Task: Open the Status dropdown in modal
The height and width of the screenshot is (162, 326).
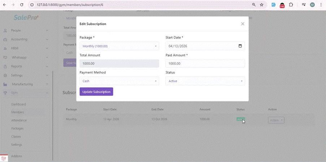Action: pyautogui.click(x=205, y=81)
